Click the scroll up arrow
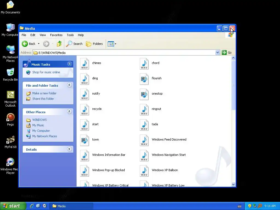The width and height of the screenshot is (280, 210). (233, 58)
